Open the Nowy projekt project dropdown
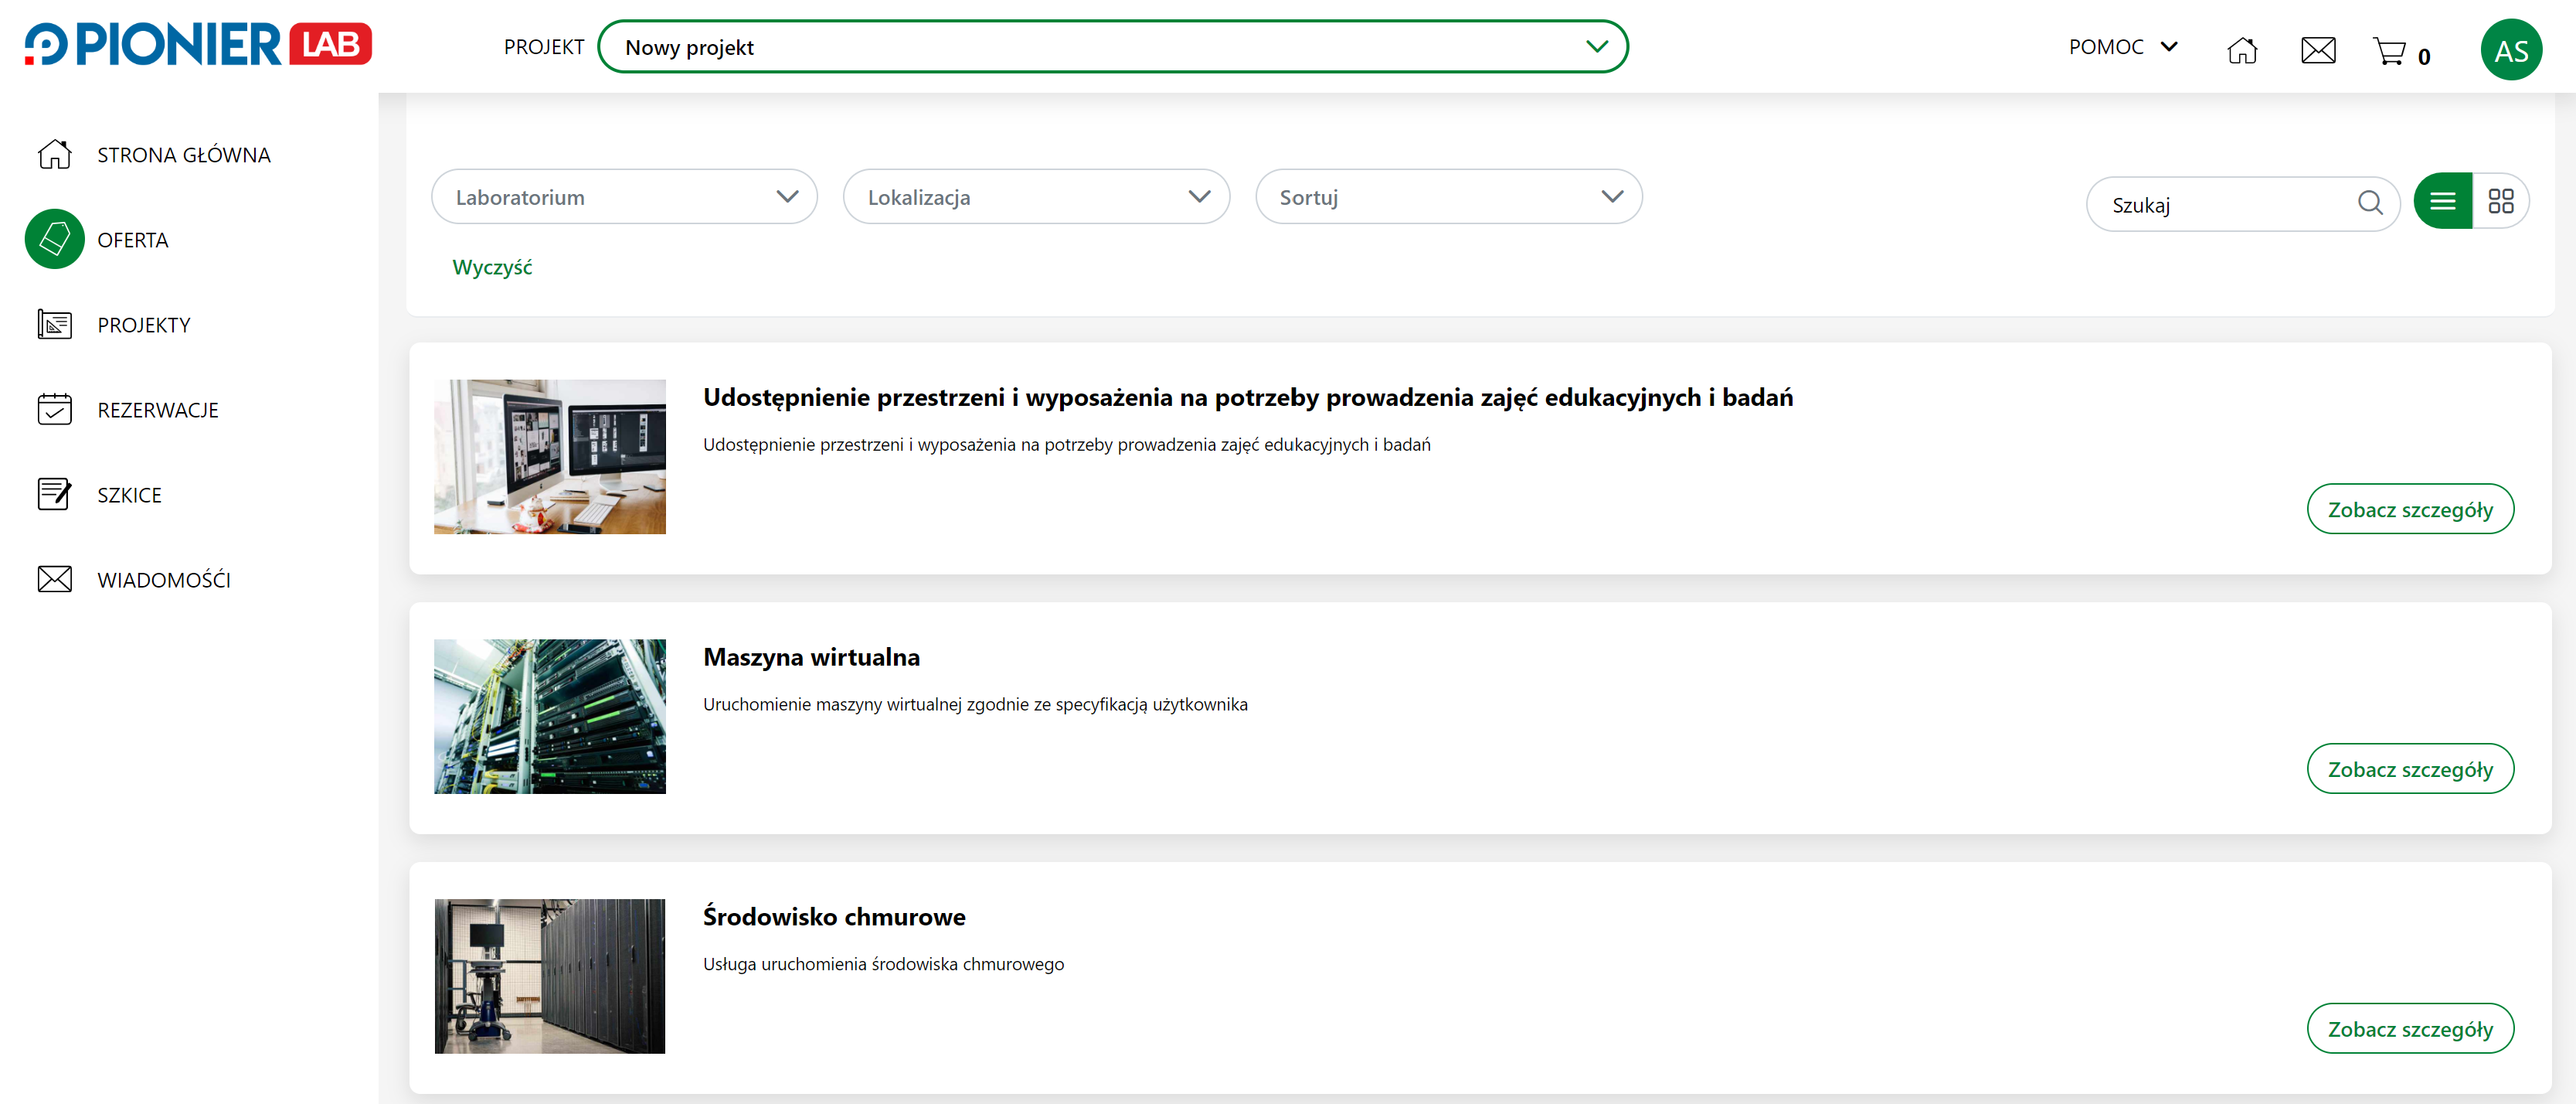 1112,46
